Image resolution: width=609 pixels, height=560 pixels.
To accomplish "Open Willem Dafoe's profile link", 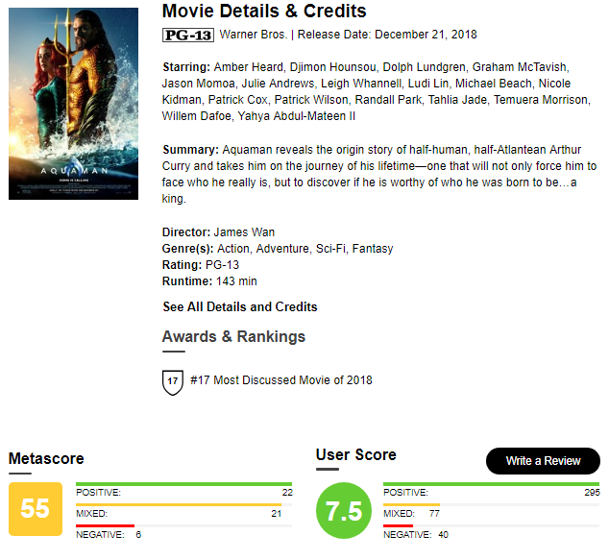I will pos(197,116).
